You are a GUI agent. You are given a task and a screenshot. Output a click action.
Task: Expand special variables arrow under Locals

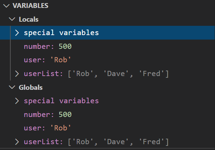[x=17, y=33]
